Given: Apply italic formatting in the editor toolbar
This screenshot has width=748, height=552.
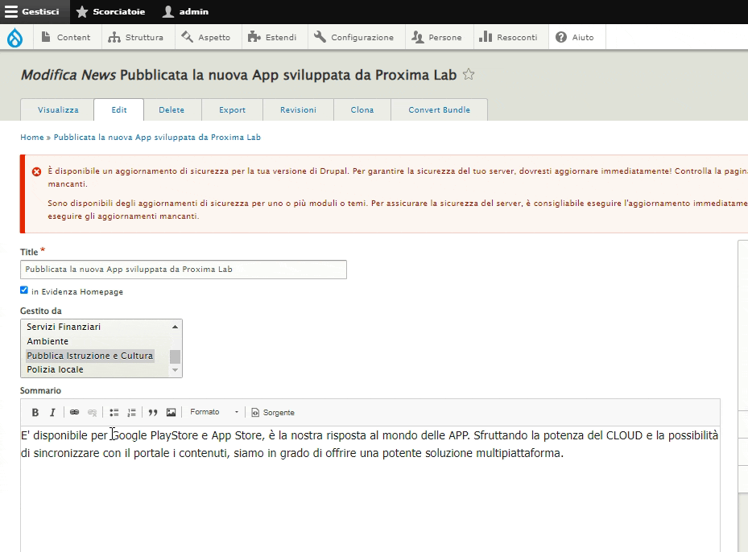Looking at the screenshot, I should coord(52,413).
